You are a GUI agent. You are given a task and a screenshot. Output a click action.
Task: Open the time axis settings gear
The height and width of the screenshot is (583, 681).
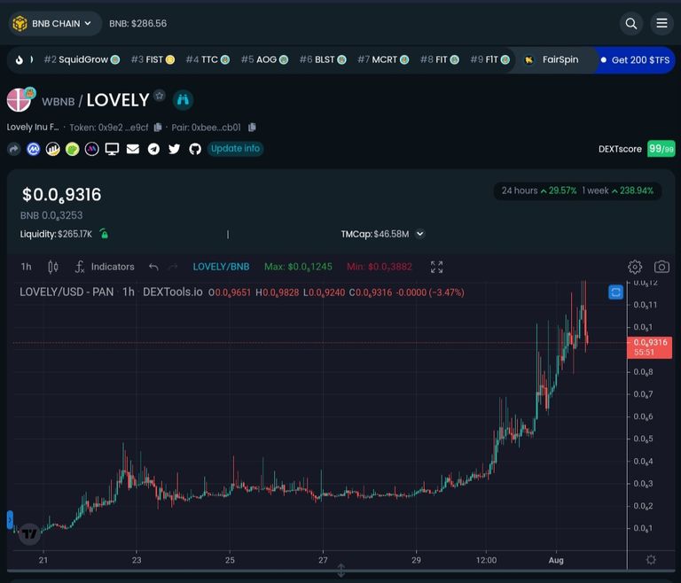651,560
